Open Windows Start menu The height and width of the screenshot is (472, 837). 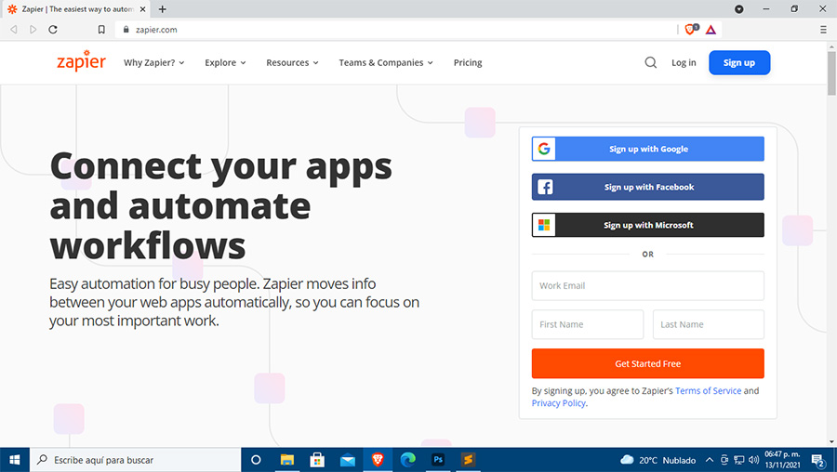(x=14, y=460)
